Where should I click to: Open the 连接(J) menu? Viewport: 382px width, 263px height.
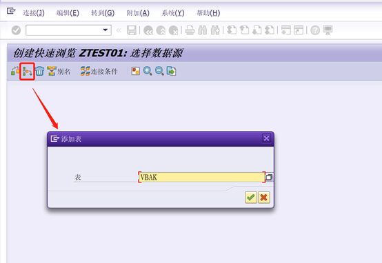click(34, 13)
